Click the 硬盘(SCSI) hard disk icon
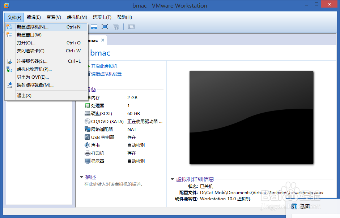Viewport: 340px width, 218px height. pyautogui.click(x=88, y=114)
